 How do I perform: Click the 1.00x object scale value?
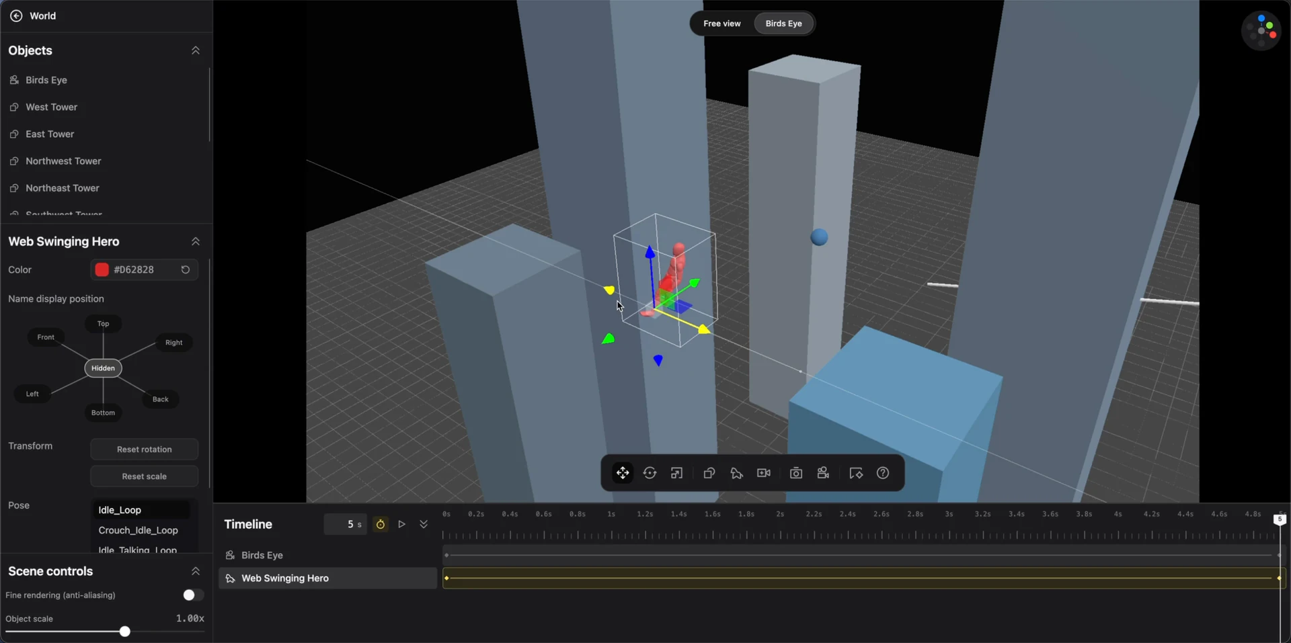point(190,619)
